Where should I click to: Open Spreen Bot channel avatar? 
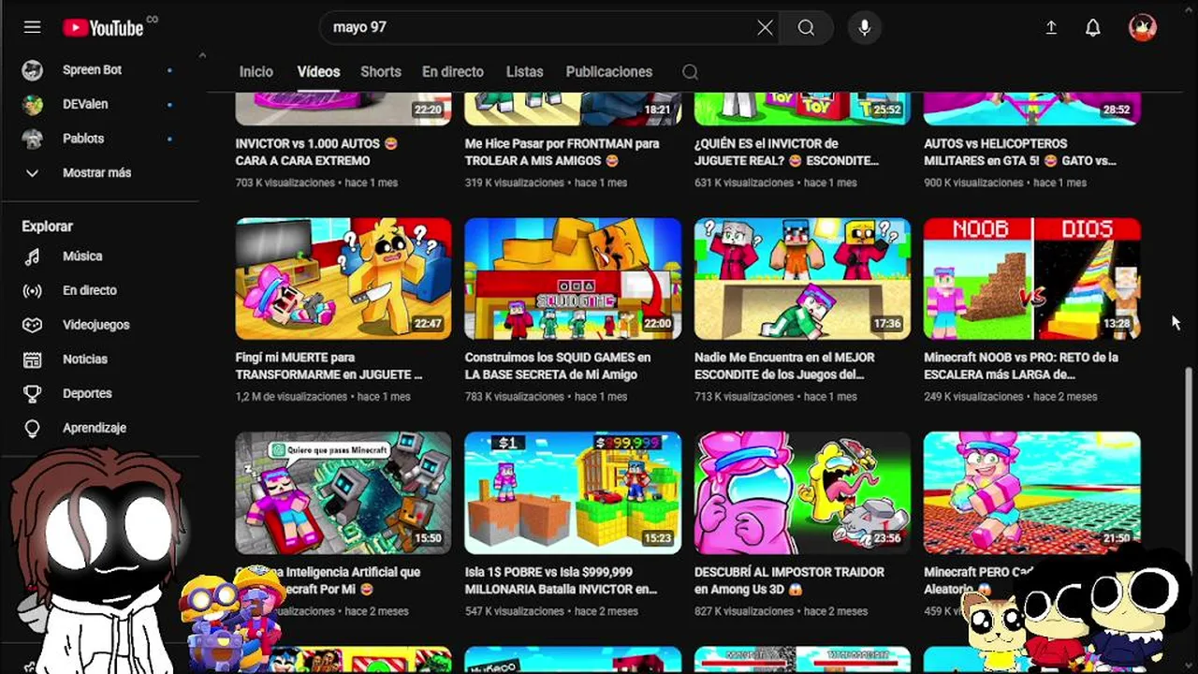pos(33,70)
